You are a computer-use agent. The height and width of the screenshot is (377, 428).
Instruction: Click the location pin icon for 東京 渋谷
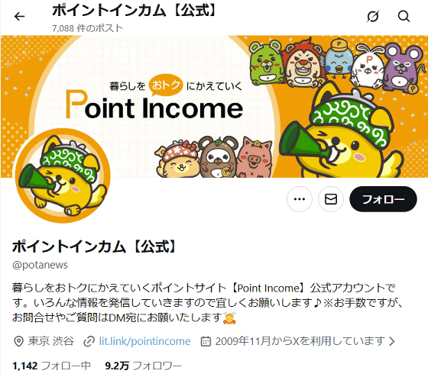click(x=18, y=341)
